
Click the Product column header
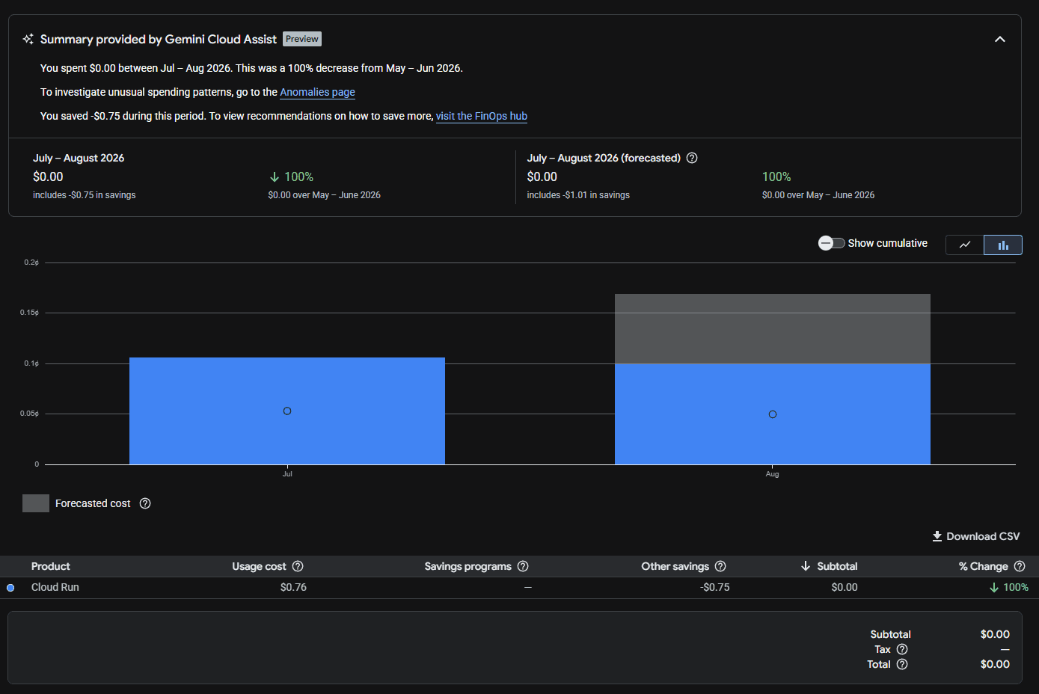coord(51,566)
